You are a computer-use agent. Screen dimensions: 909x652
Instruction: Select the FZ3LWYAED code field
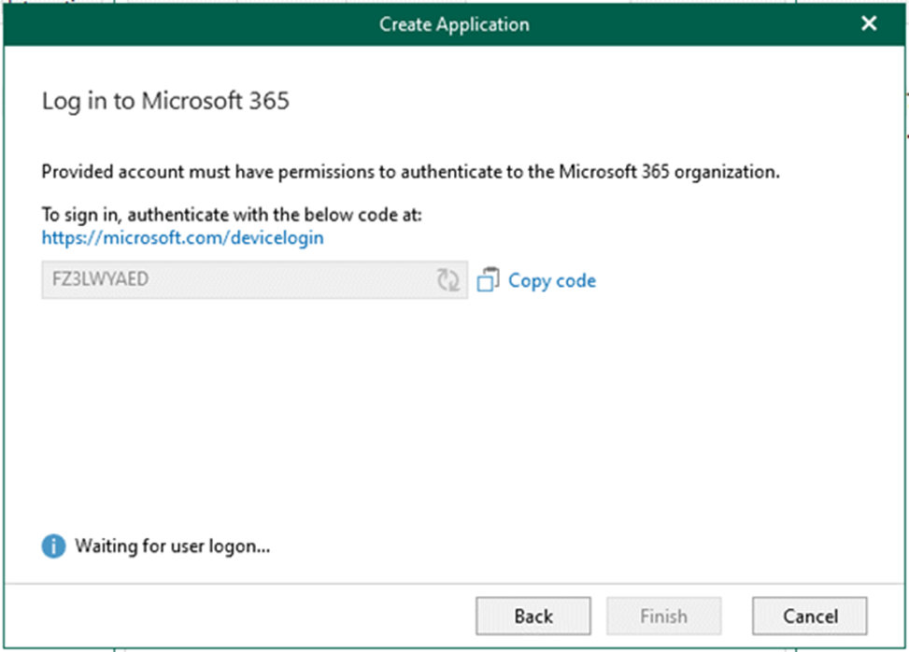pyautogui.click(x=254, y=280)
